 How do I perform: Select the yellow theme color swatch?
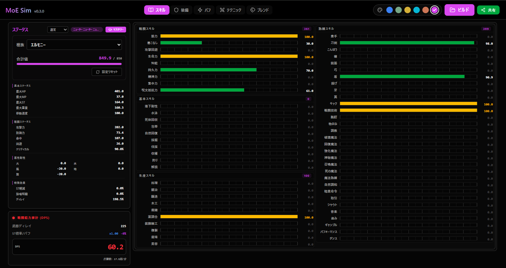[x=408, y=10]
